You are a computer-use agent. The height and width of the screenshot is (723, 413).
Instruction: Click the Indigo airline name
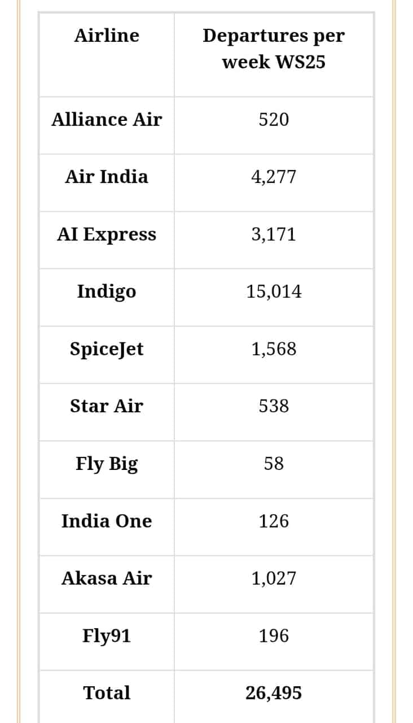pos(107,291)
